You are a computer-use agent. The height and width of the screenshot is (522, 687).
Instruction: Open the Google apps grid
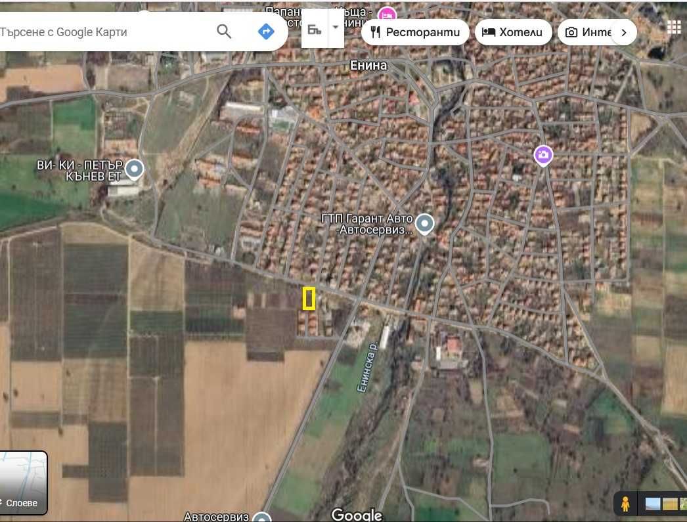click(674, 26)
